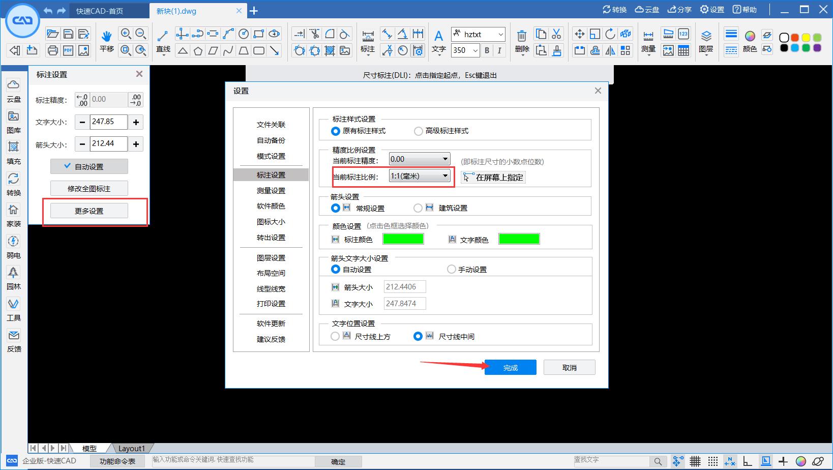Select 测量设置 in the settings sidebar

coord(271,190)
